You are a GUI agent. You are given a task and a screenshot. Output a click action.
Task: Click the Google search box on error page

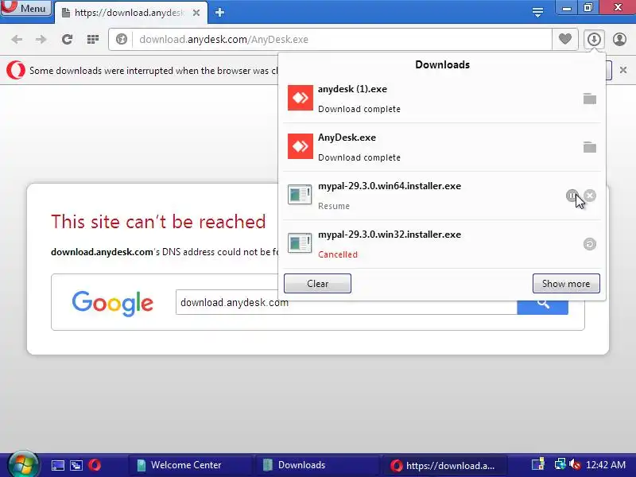[347, 303]
